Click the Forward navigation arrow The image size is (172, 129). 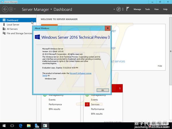click(11, 9)
